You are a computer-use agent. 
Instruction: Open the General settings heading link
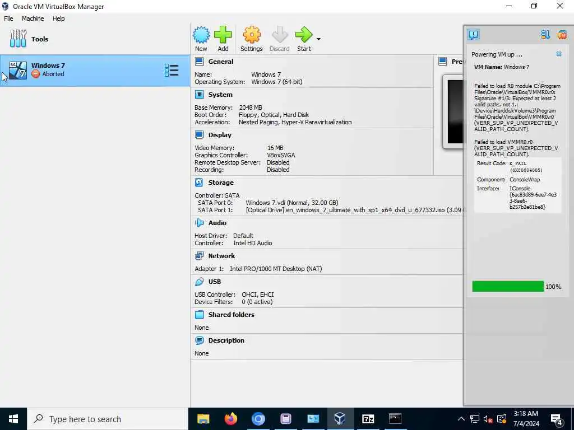point(221,62)
